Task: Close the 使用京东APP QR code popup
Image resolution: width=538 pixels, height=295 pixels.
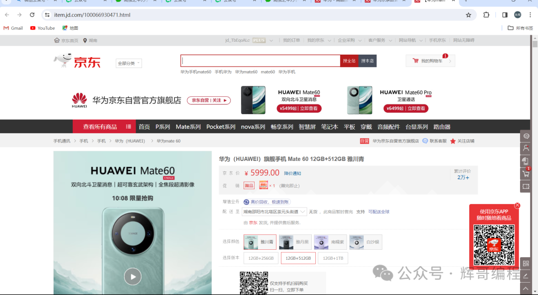Action: coord(517,205)
